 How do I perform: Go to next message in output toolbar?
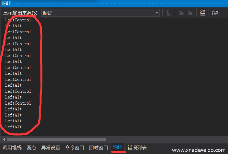pos(190,13)
